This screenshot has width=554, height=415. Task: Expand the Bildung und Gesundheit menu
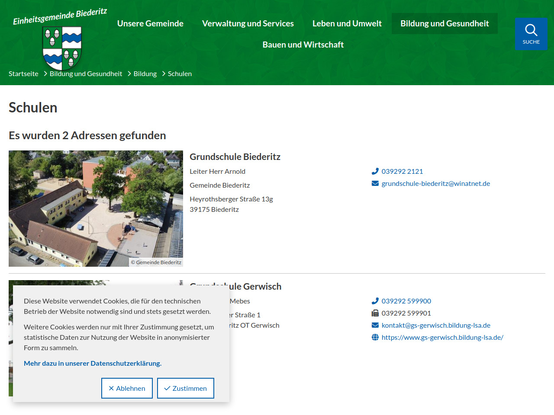pos(444,23)
